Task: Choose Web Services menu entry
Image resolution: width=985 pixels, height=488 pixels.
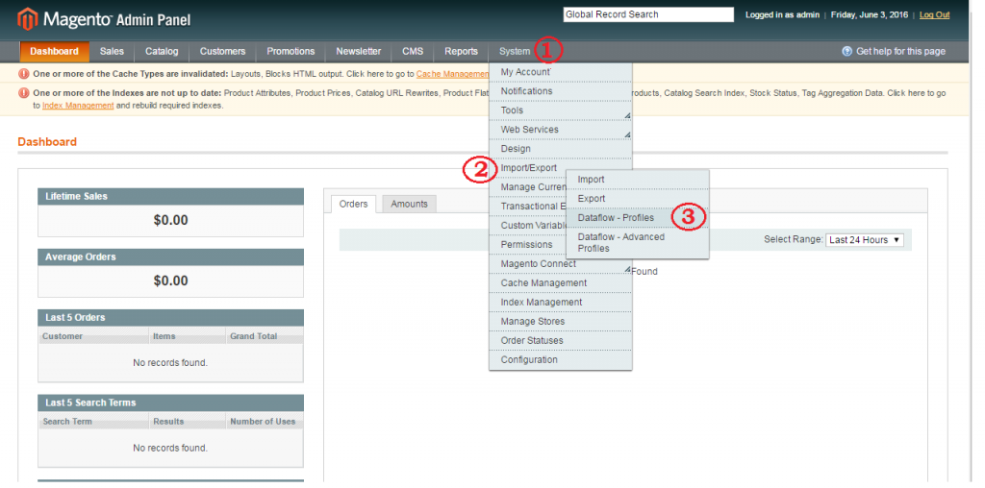Action: click(x=561, y=130)
